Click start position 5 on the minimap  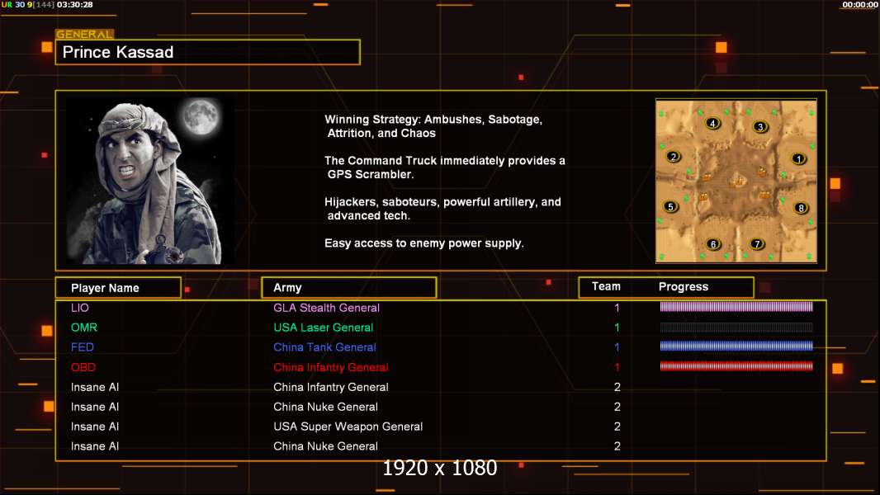point(670,206)
